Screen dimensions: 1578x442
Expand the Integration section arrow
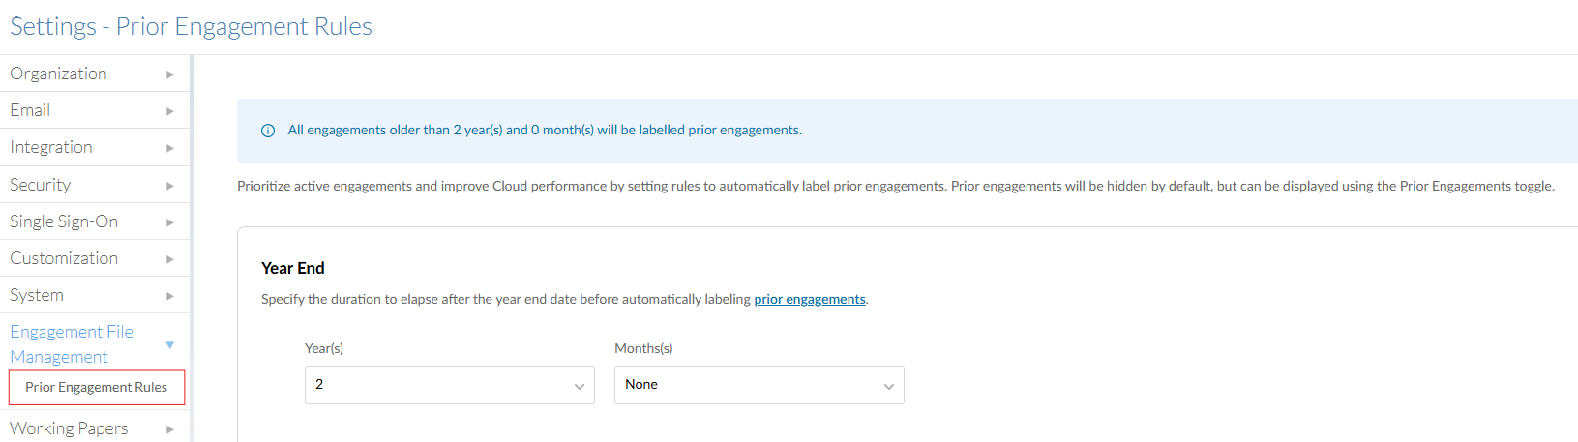tap(170, 148)
